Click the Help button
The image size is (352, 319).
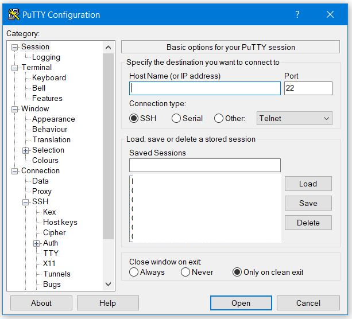coord(108,303)
